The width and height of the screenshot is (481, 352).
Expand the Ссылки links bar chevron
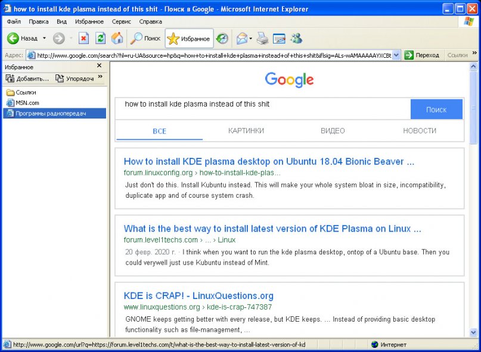(x=474, y=53)
